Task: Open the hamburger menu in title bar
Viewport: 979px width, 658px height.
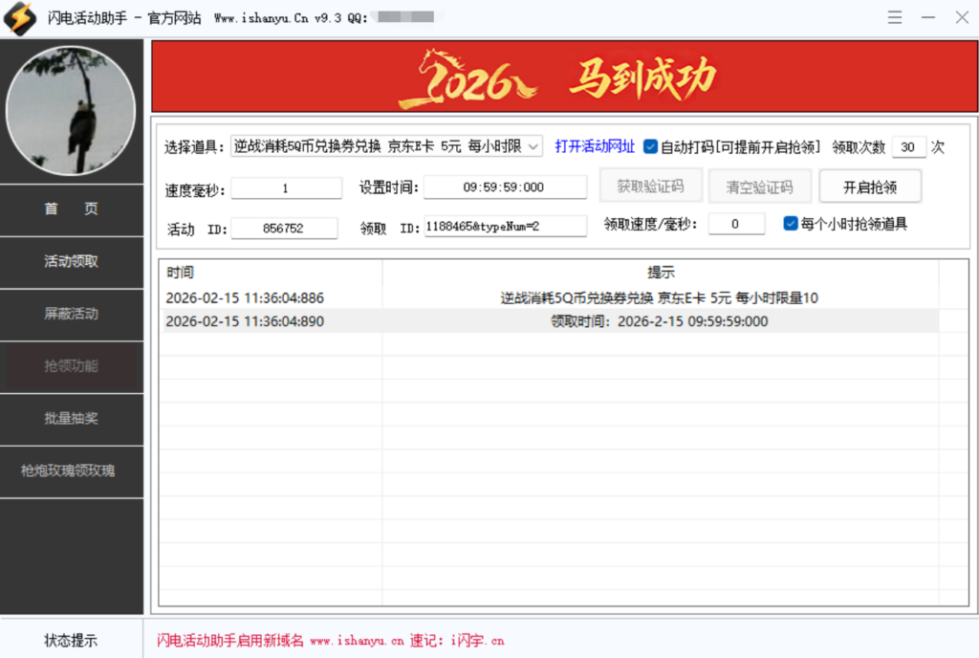Action: pyautogui.click(x=896, y=17)
